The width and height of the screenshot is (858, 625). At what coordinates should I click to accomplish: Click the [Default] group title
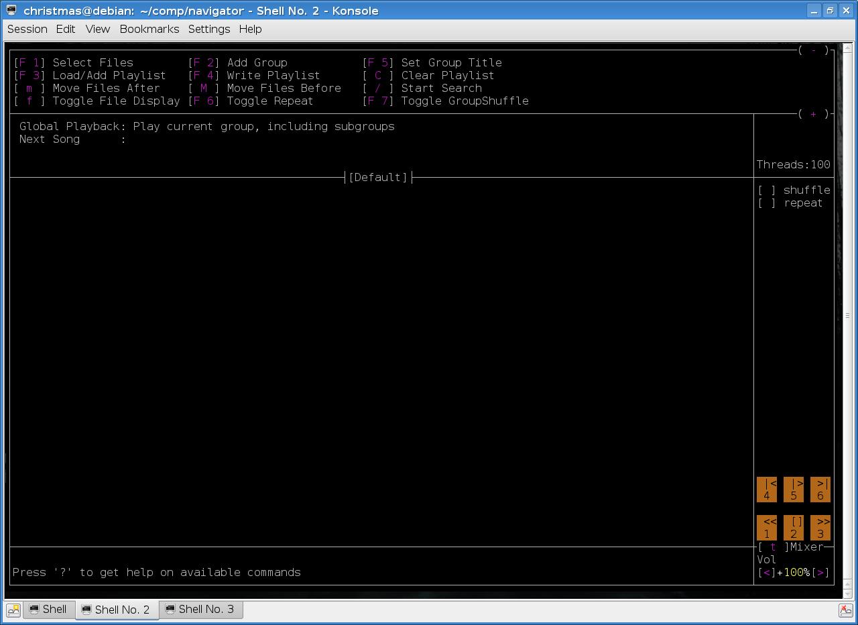point(378,177)
